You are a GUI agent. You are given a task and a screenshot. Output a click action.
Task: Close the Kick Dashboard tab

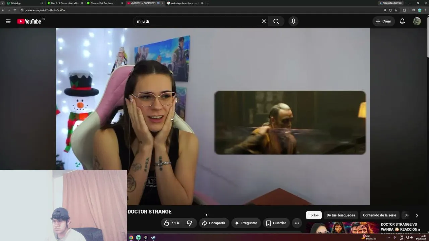pos(122,3)
